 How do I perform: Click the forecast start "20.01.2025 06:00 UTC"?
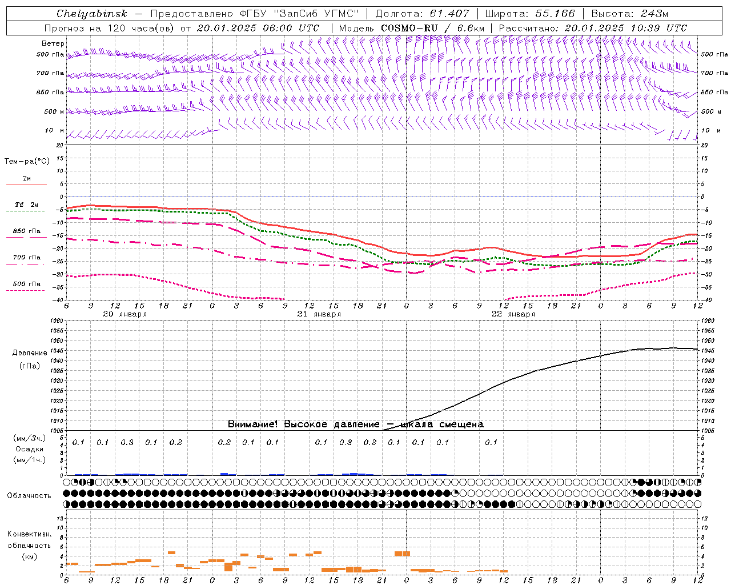[x=258, y=28]
